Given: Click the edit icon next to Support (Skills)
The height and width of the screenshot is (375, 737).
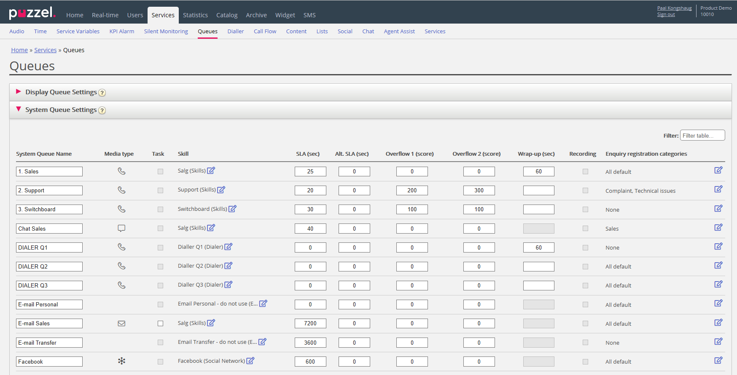Looking at the screenshot, I should click(221, 190).
